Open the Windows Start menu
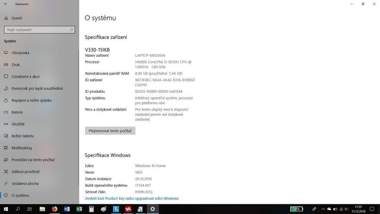Screen dimensions: 380x214 point(6,209)
